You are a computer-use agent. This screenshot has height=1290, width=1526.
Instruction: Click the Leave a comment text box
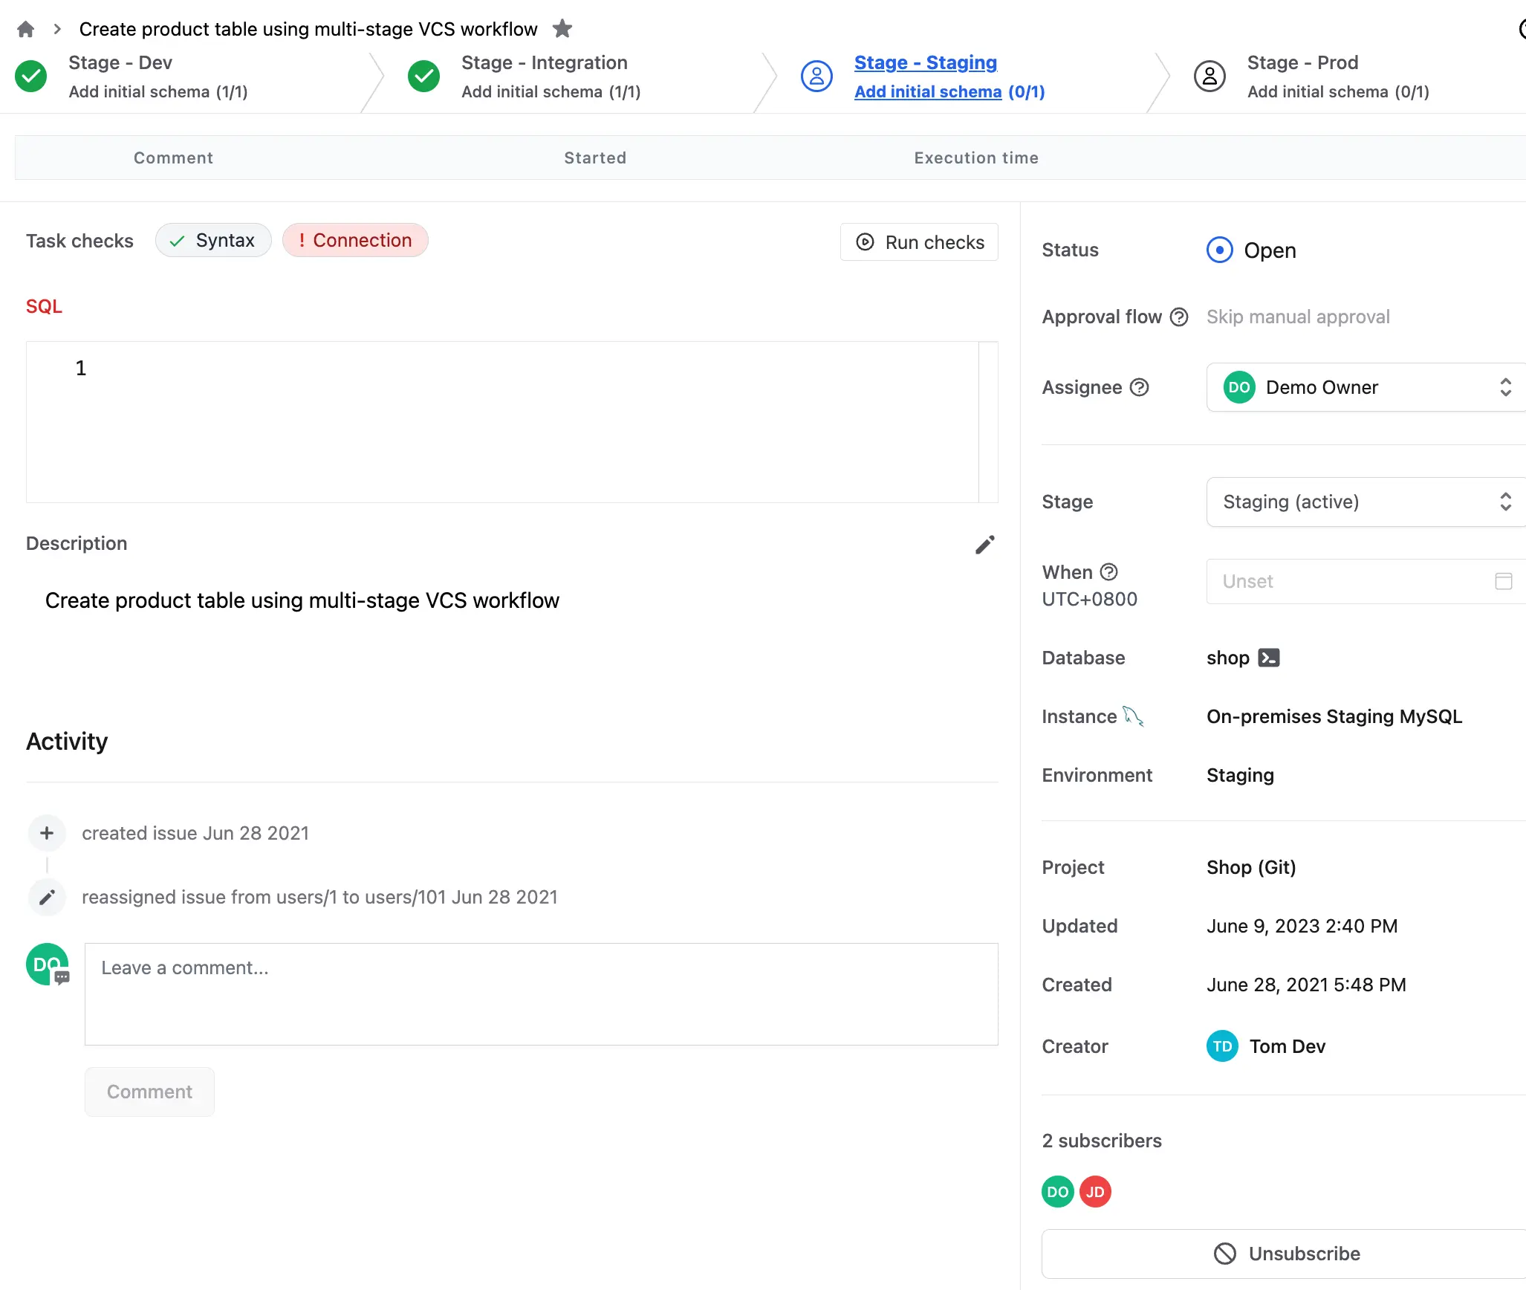click(541, 994)
